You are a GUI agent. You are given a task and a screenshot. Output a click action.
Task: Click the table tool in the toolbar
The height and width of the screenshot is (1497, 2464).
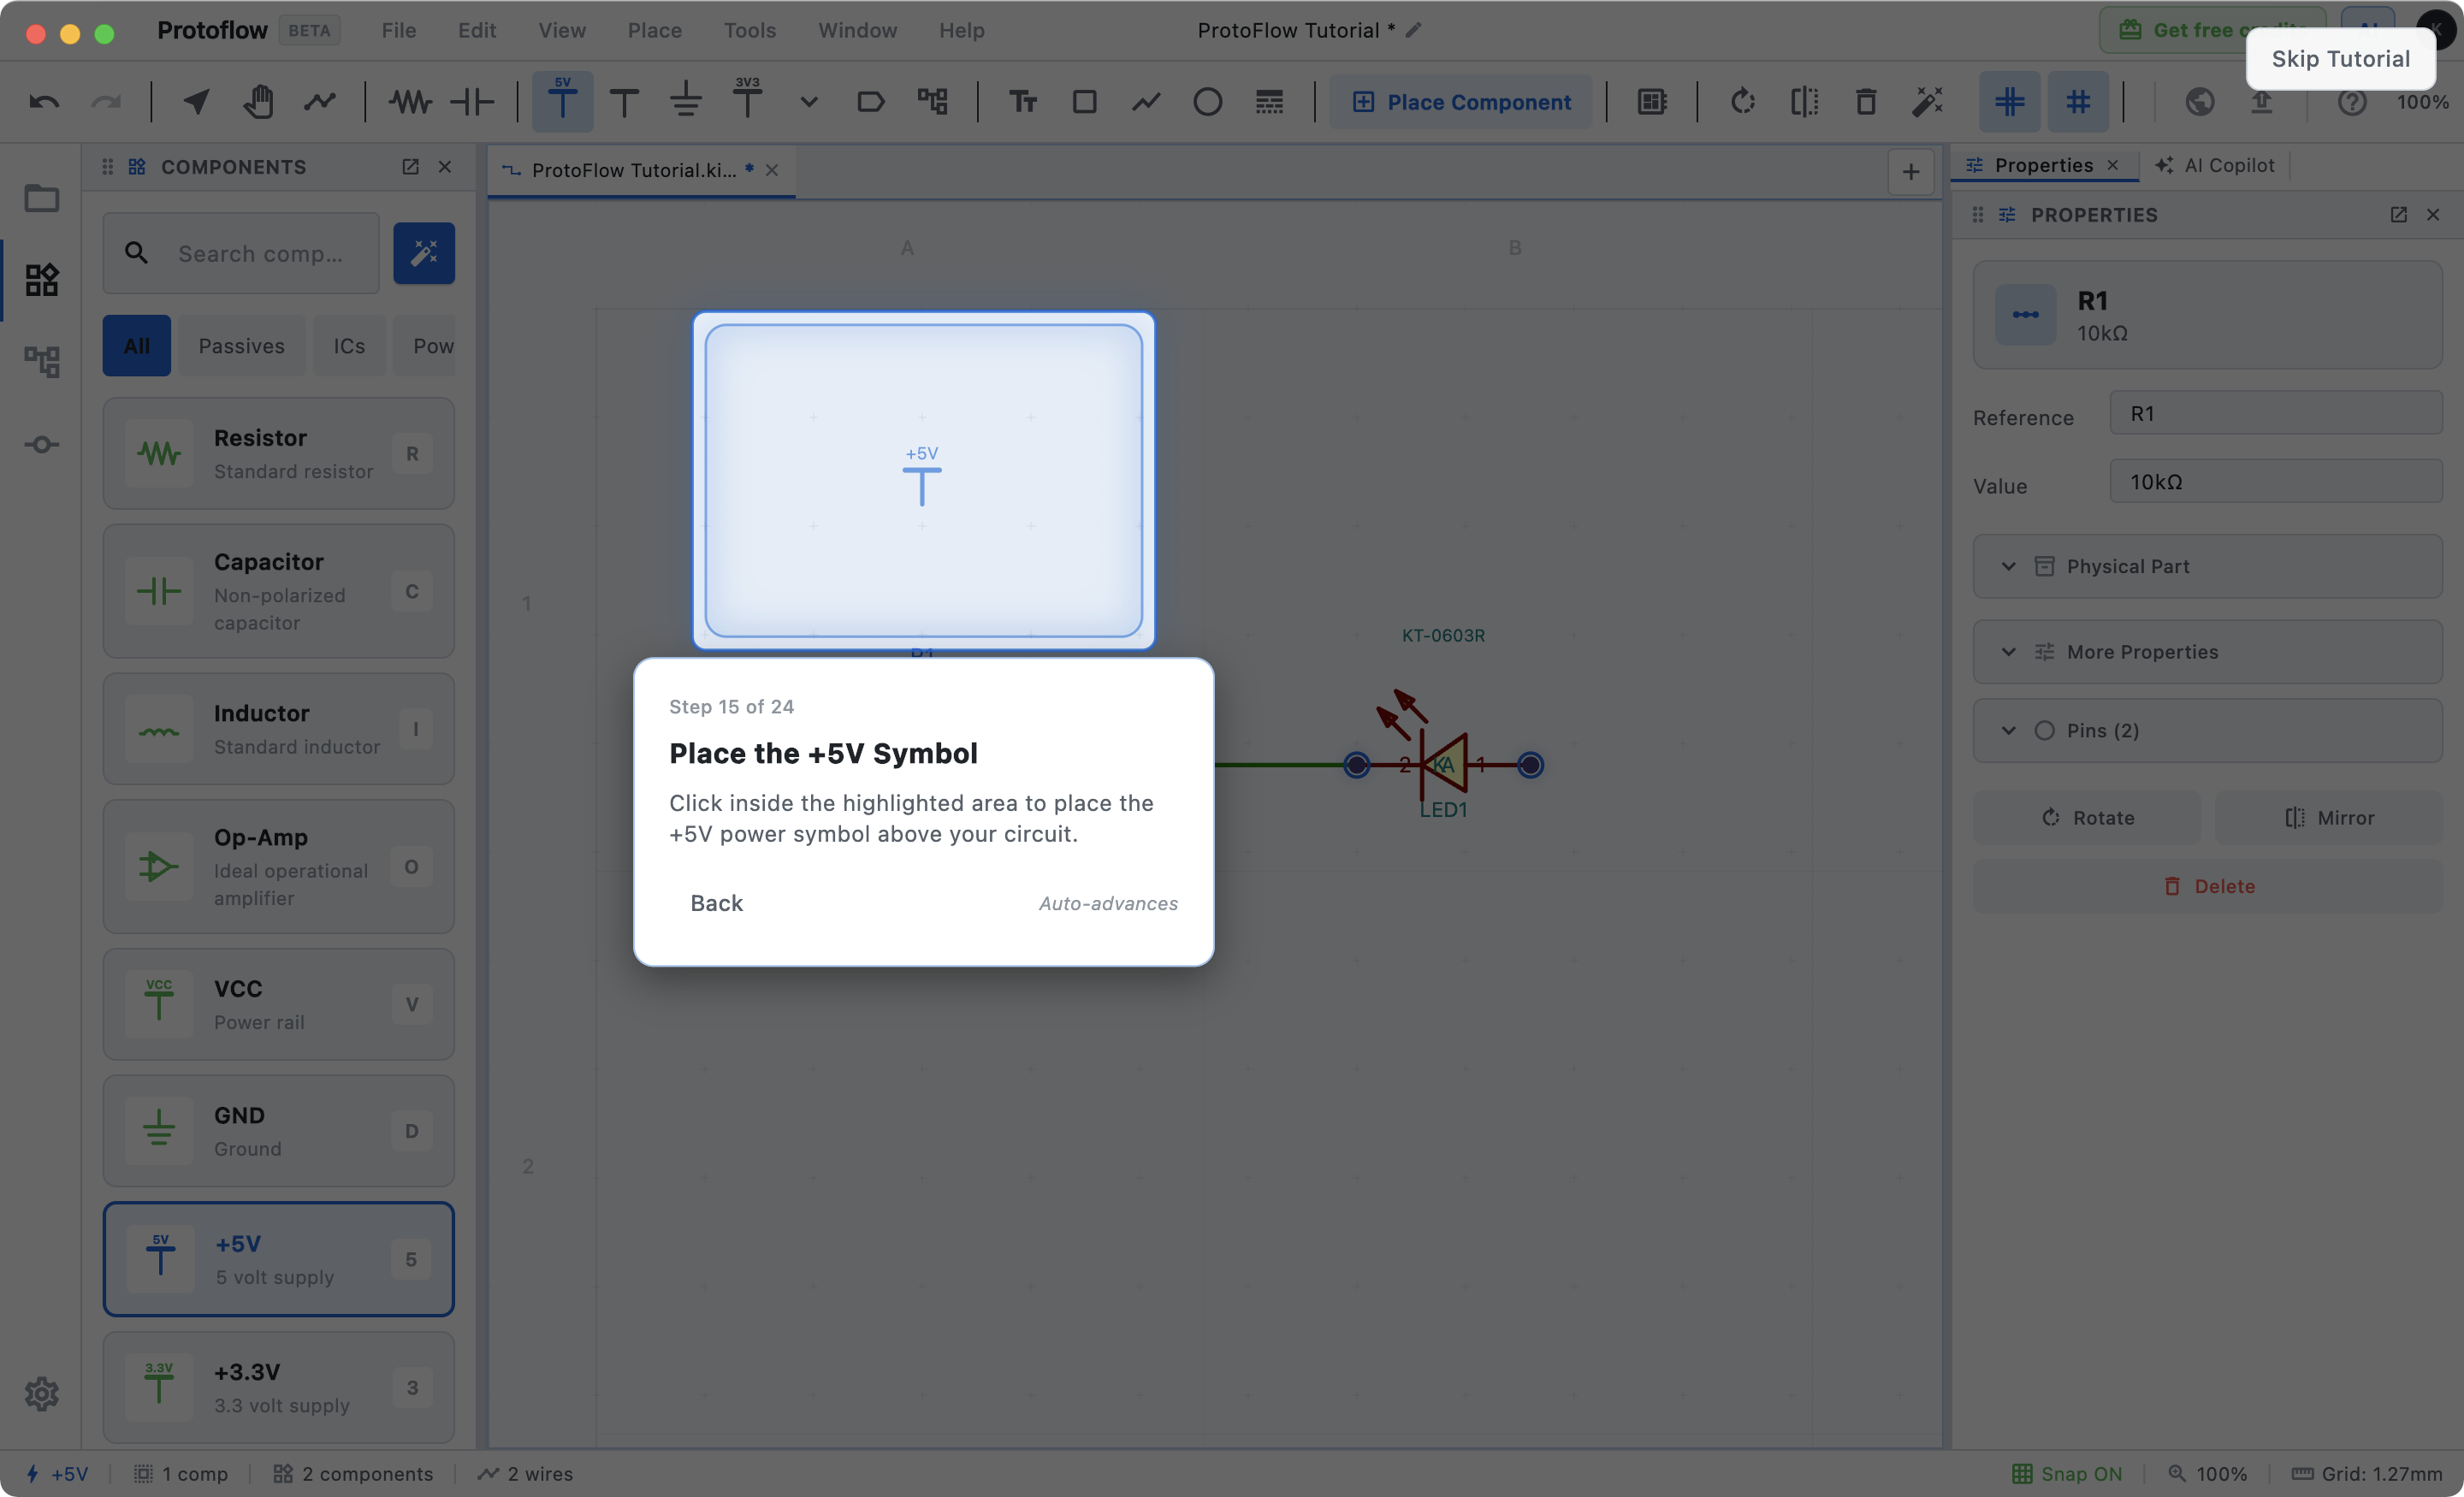(x=1269, y=101)
